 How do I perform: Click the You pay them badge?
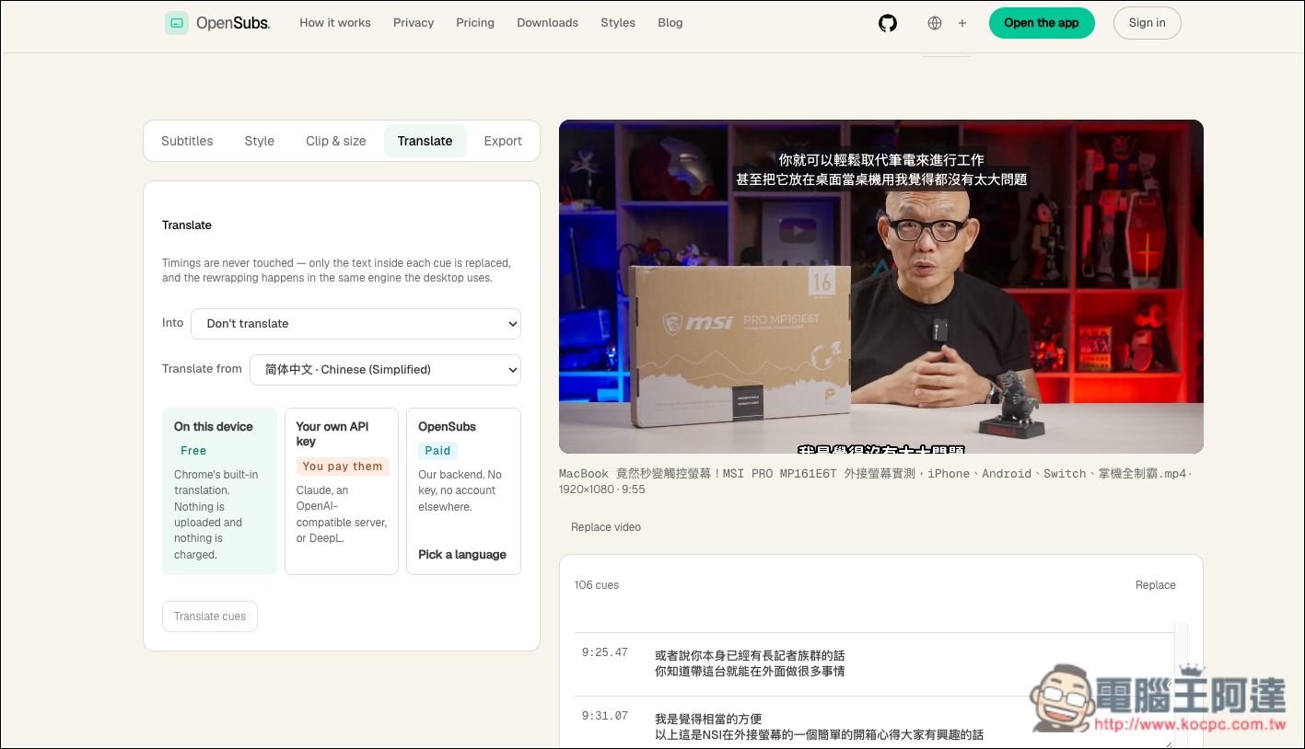tap(343, 467)
